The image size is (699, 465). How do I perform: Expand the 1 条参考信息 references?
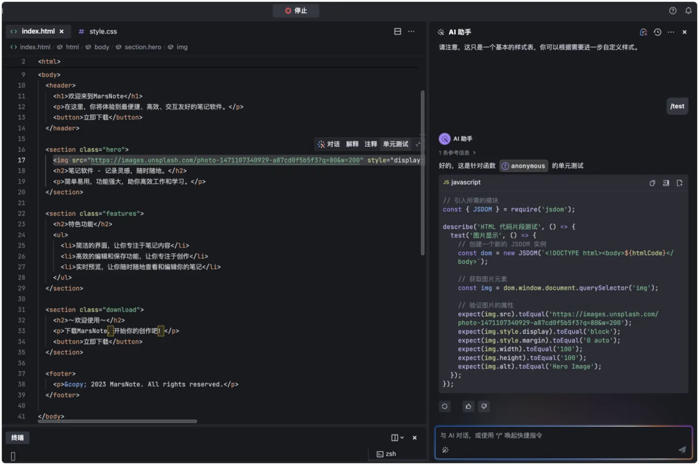(x=457, y=153)
